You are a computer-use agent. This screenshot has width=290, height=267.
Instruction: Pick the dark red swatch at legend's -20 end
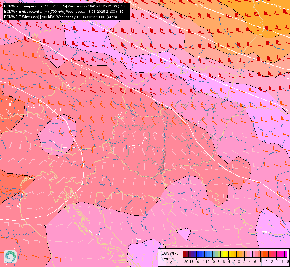pos(184,254)
